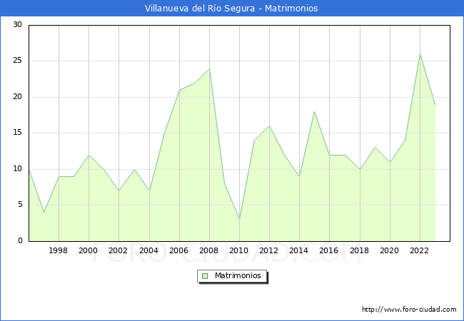Click the 2000 data point at 12

tap(89, 155)
